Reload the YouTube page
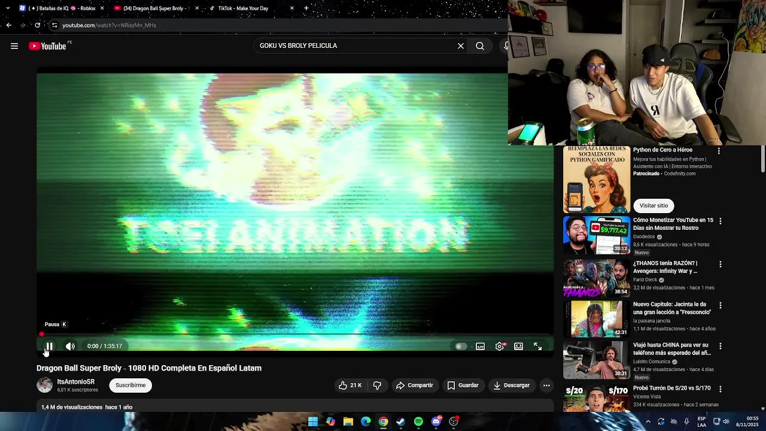This screenshot has height=431, width=766. click(37, 25)
